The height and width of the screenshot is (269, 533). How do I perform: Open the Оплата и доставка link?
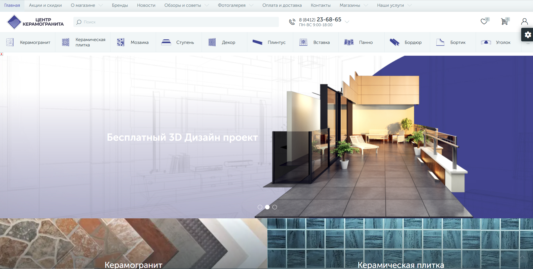tap(282, 5)
